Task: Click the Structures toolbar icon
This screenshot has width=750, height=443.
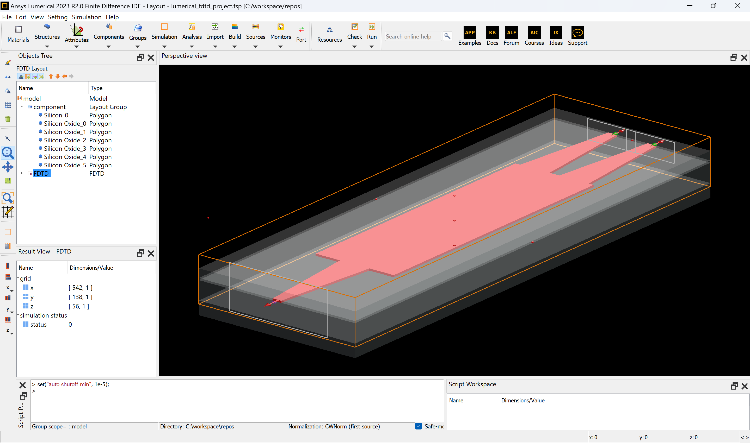Action: (47, 27)
